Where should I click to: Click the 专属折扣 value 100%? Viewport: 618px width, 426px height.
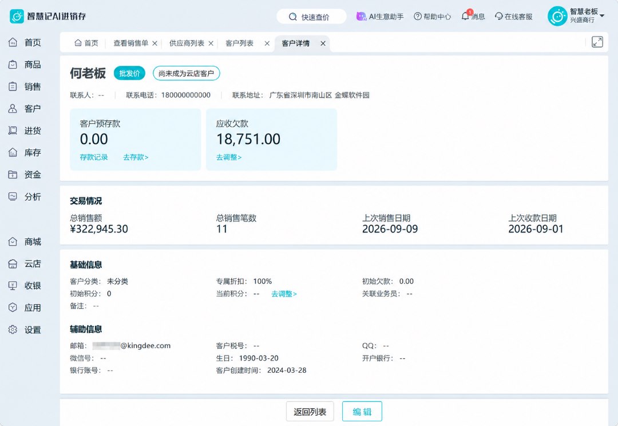point(263,281)
